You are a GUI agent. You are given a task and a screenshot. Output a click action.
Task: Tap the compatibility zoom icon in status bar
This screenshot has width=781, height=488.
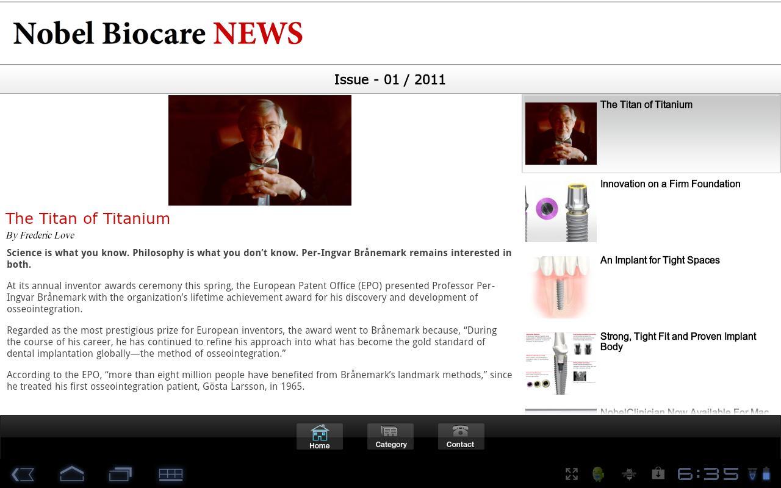click(571, 474)
